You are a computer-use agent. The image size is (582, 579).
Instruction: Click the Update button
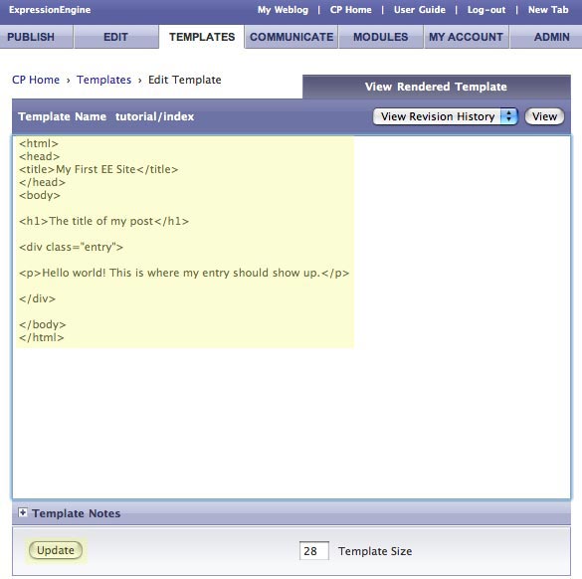(56, 550)
